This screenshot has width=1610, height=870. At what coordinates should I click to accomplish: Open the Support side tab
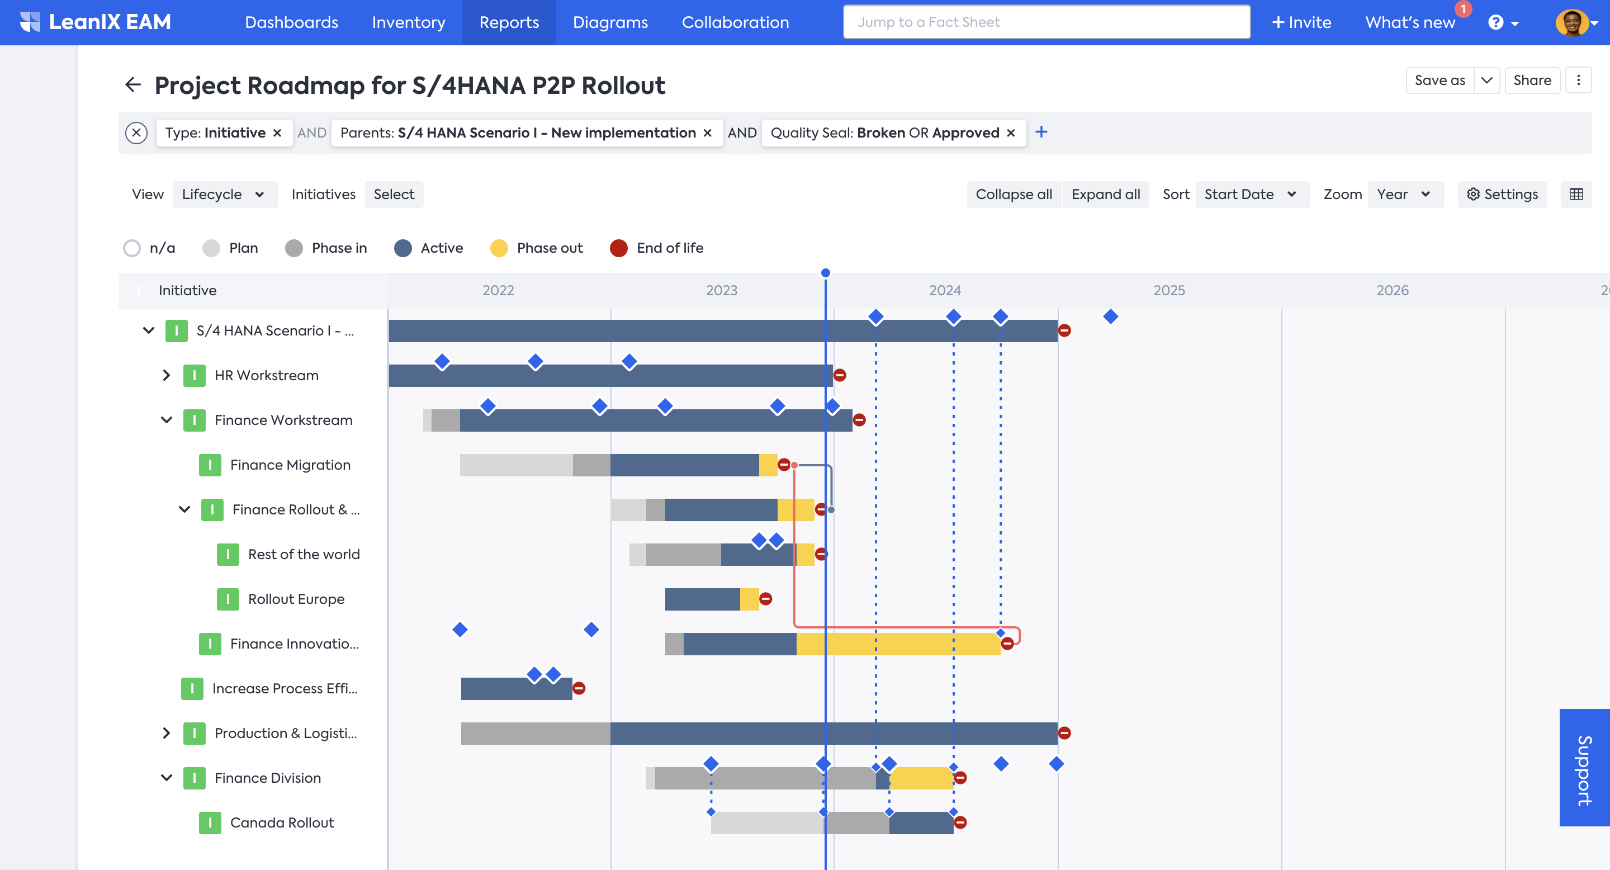1584,768
